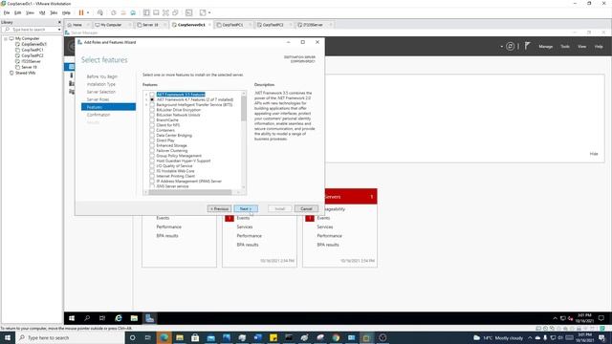The width and height of the screenshot is (612, 344).
Task: Click Previous button in wizard
Action: [219, 208]
